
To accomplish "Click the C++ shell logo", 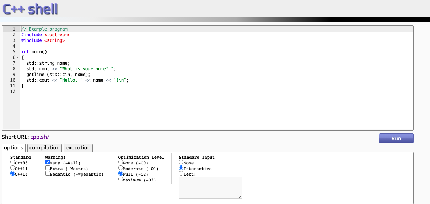I will click(30, 9).
